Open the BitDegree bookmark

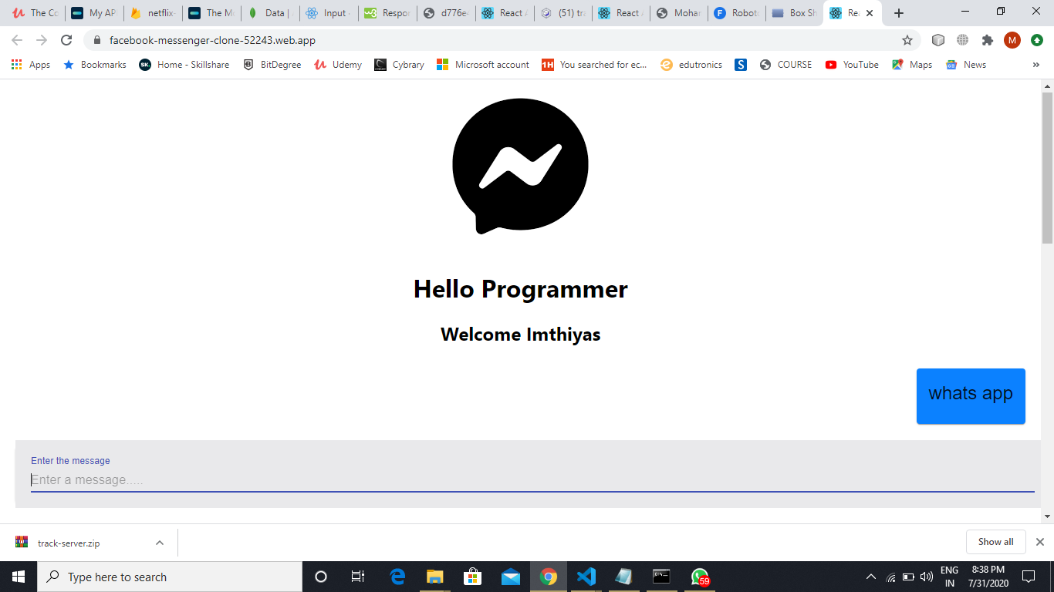click(x=272, y=65)
